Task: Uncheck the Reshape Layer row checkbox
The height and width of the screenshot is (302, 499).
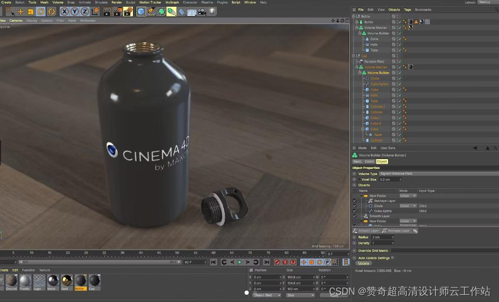Action: pyautogui.click(x=355, y=201)
